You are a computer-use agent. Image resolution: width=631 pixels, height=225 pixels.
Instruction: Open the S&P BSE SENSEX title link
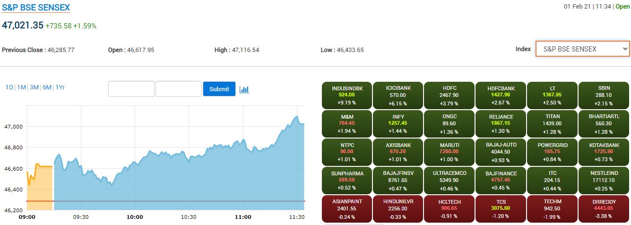click(x=36, y=8)
